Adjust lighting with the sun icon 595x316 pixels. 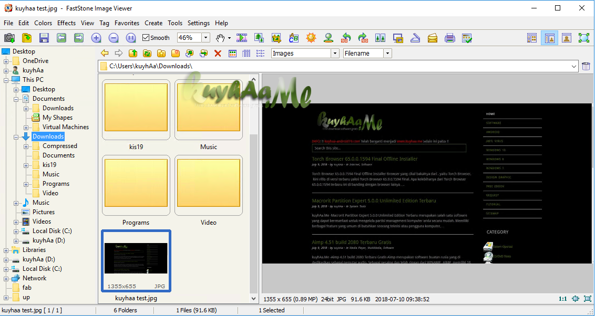coord(311,37)
